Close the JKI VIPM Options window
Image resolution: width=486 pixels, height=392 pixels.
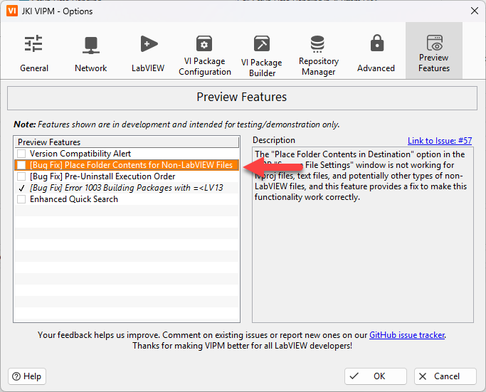tap(474, 11)
